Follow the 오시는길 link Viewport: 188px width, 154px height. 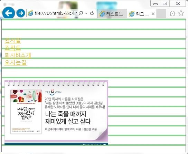click(16, 62)
